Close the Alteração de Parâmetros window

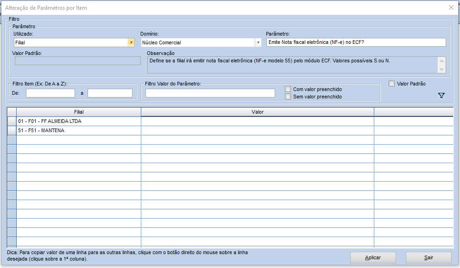click(451, 7)
